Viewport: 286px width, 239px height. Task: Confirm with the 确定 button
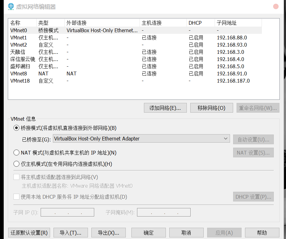click(x=148, y=233)
